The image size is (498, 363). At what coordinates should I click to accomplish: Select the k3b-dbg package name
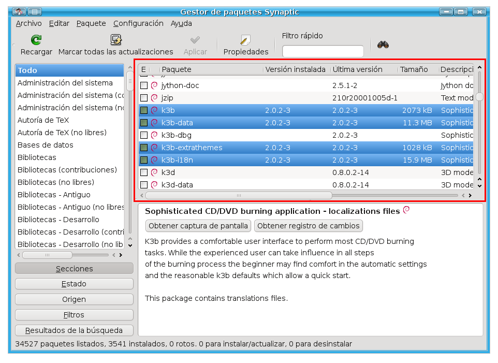[177, 135]
